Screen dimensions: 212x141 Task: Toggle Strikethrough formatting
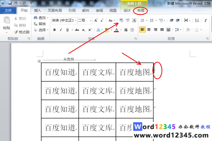click(77, 30)
